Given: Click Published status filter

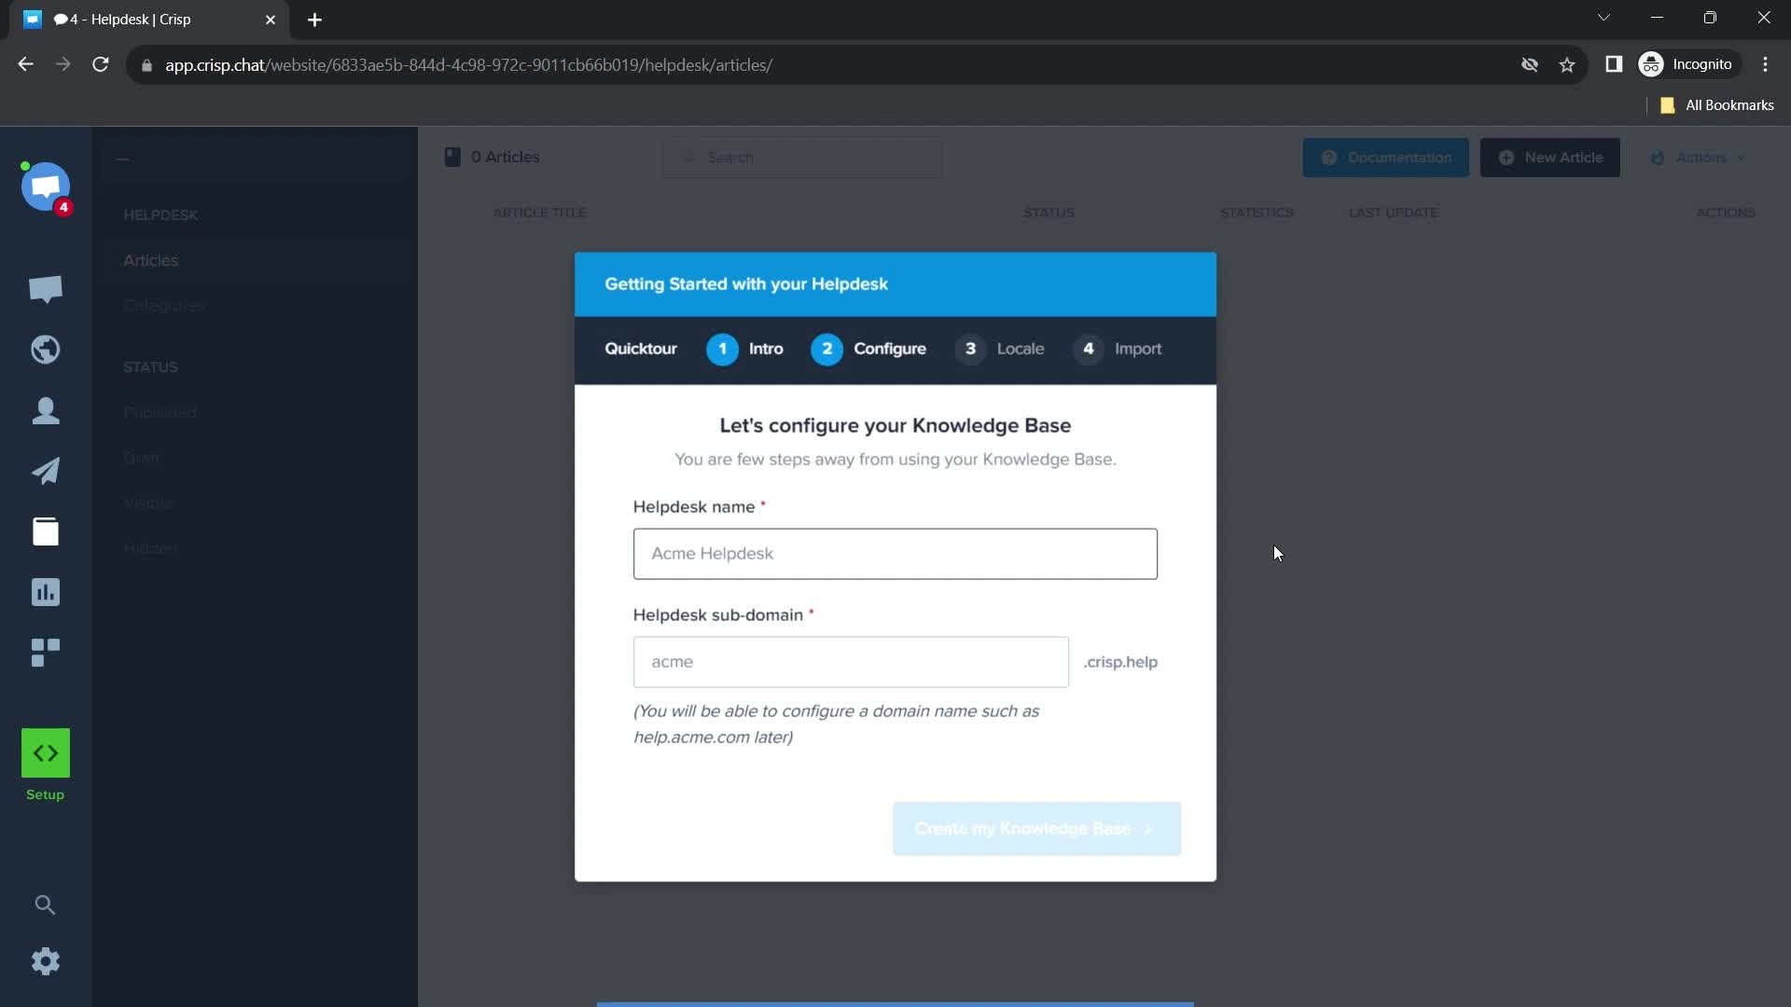Looking at the screenshot, I should pyautogui.click(x=159, y=412).
